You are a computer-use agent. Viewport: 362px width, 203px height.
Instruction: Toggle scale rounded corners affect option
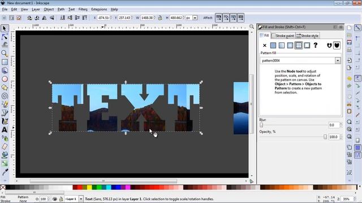pyautogui.click(x=226, y=17)
